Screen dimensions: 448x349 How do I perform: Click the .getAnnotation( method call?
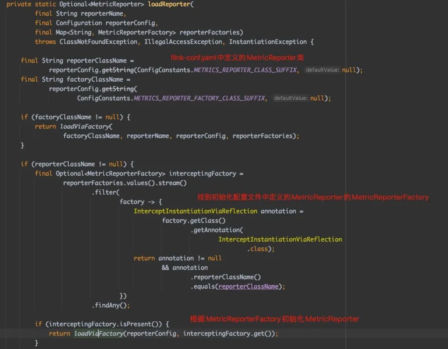217,230
